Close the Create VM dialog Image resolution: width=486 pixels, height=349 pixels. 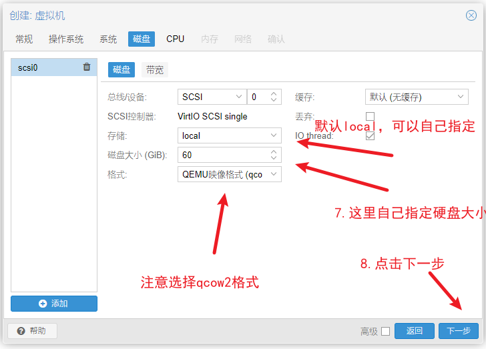click(x=471, y=15)
